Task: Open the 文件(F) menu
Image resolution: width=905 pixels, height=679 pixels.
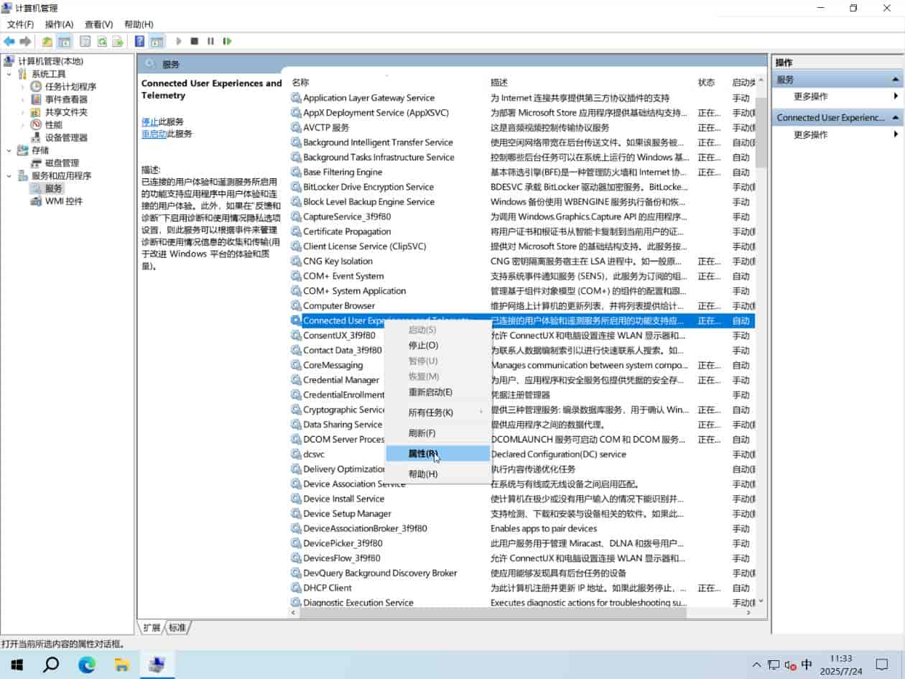Action: coord(20,24)
